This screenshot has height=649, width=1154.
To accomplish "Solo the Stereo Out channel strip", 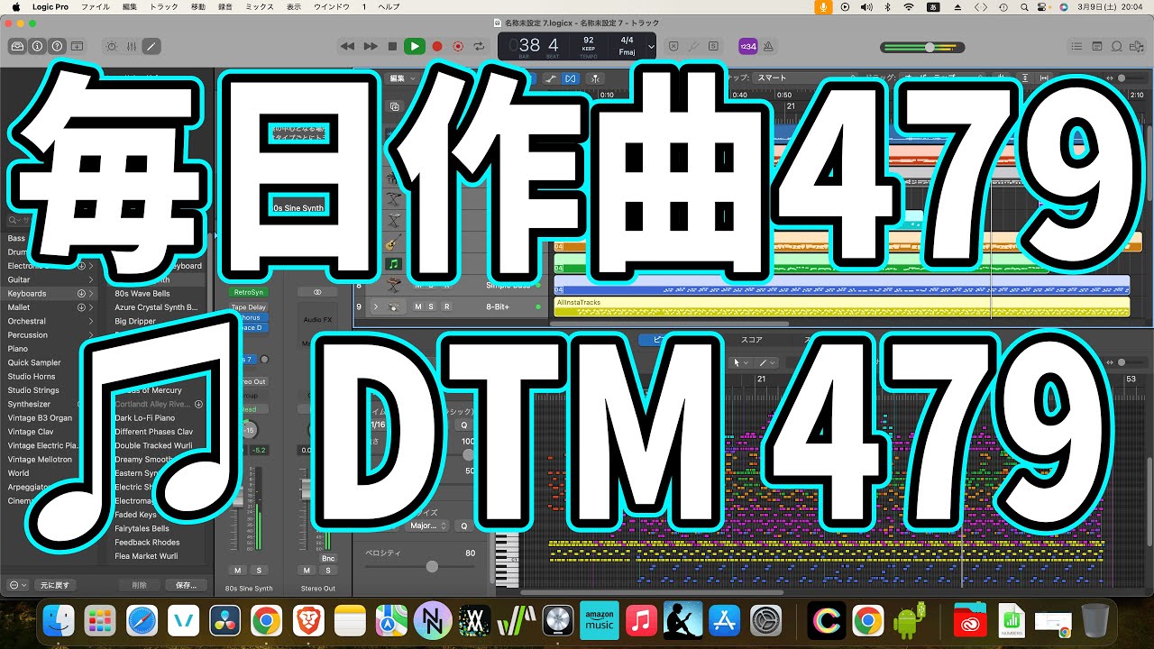I will tap(327, 571).
